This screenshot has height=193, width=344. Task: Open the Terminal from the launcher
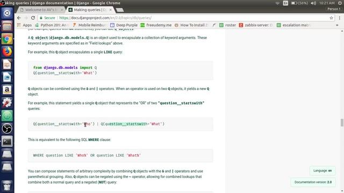click(7, 142)
